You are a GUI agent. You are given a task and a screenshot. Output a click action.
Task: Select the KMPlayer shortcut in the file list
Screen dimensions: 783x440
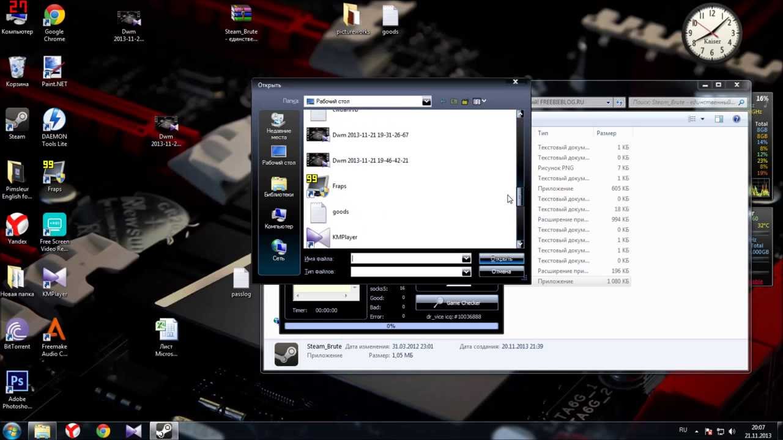(x=332, y=237)
